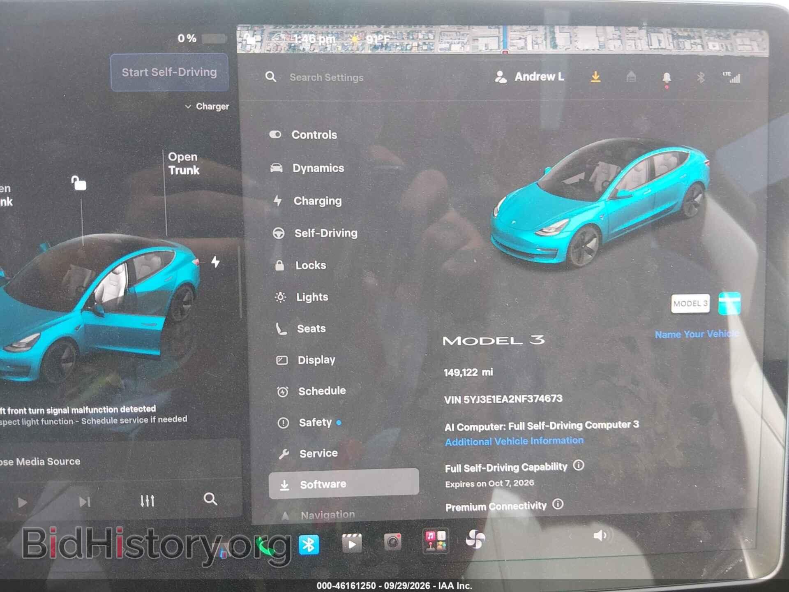The image size is (789, 592).
Task: Click the software update download arrow icon
Action: [x=595, y=77]
